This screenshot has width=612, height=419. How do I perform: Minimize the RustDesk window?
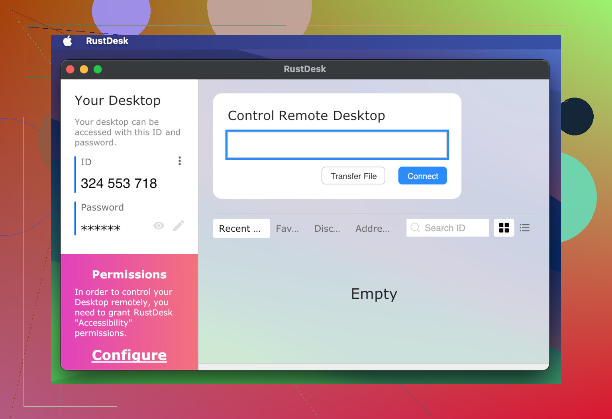point(84,69)
